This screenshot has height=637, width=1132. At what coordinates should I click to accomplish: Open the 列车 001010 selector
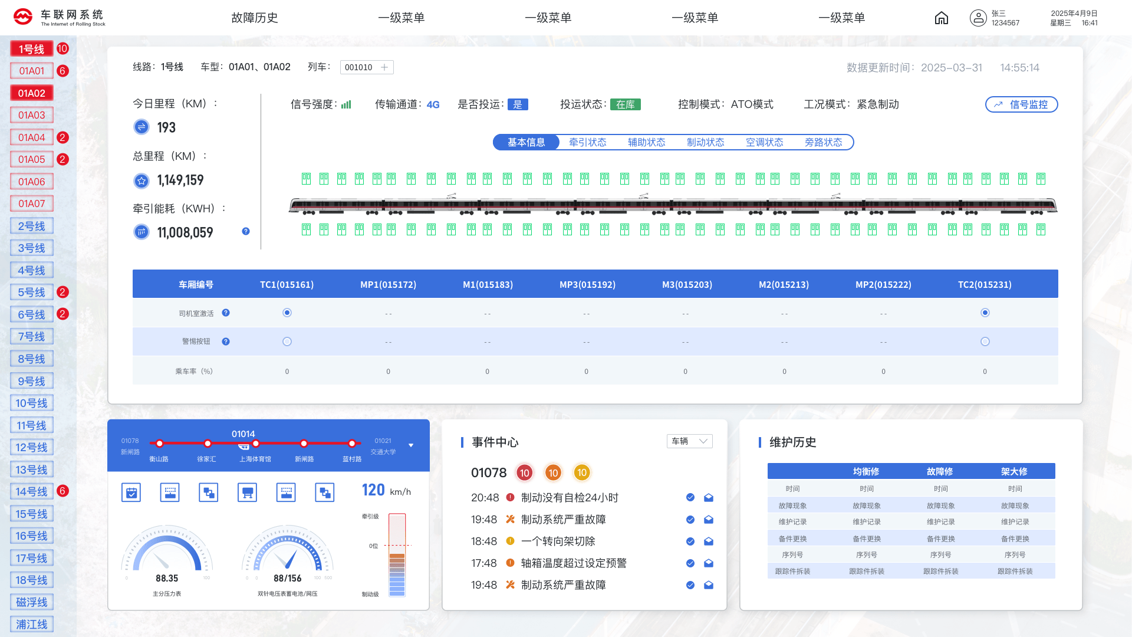point(367,67)
